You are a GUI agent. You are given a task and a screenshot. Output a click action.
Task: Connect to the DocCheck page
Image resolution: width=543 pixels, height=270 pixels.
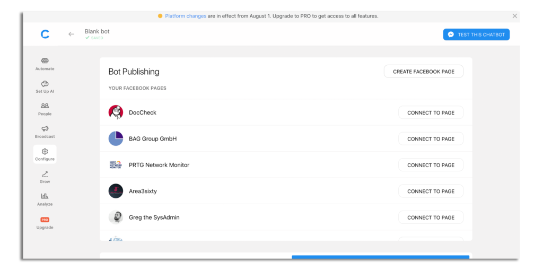pyautogui.click(x=431, y=112)
